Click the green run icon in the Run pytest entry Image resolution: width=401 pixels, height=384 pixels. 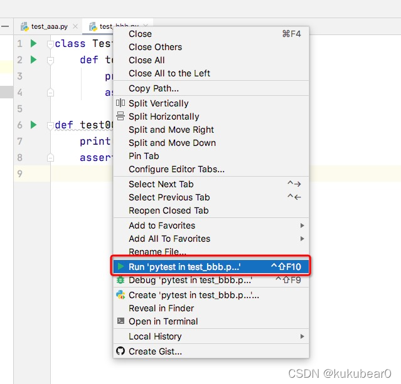120,267
